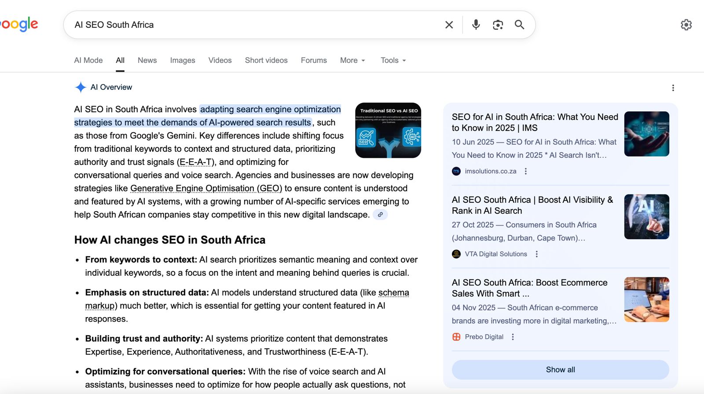Click the 'Emphasis on structured data:' bullet
This screenshot has width=704, height=394.
(x=147, y=292)
